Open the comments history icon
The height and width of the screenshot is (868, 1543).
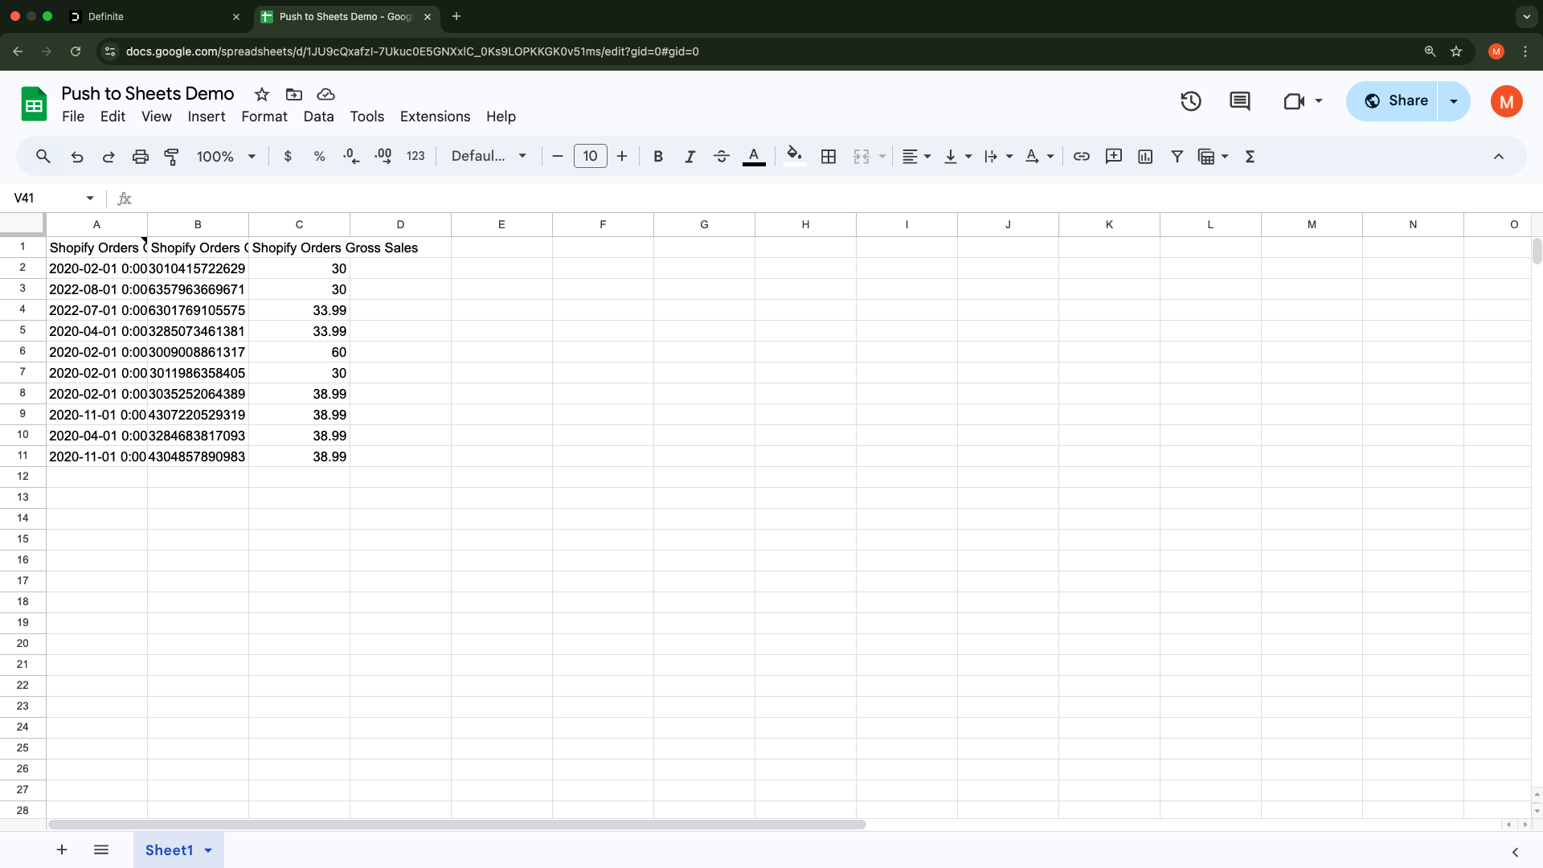(x=1240, y=101)
